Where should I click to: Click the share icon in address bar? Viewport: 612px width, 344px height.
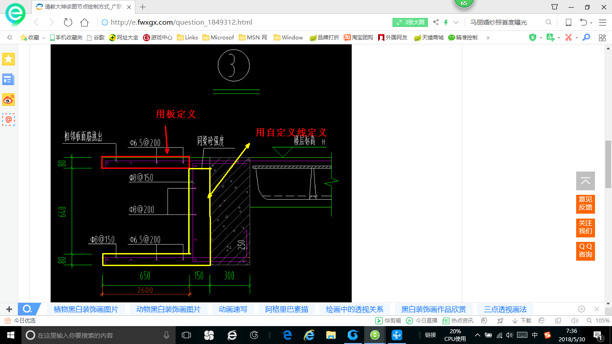click(x=436, y=22)
